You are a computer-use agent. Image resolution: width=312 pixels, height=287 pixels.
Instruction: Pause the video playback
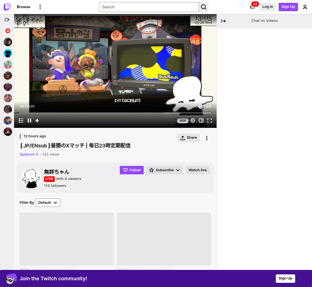tap(29, 121)
